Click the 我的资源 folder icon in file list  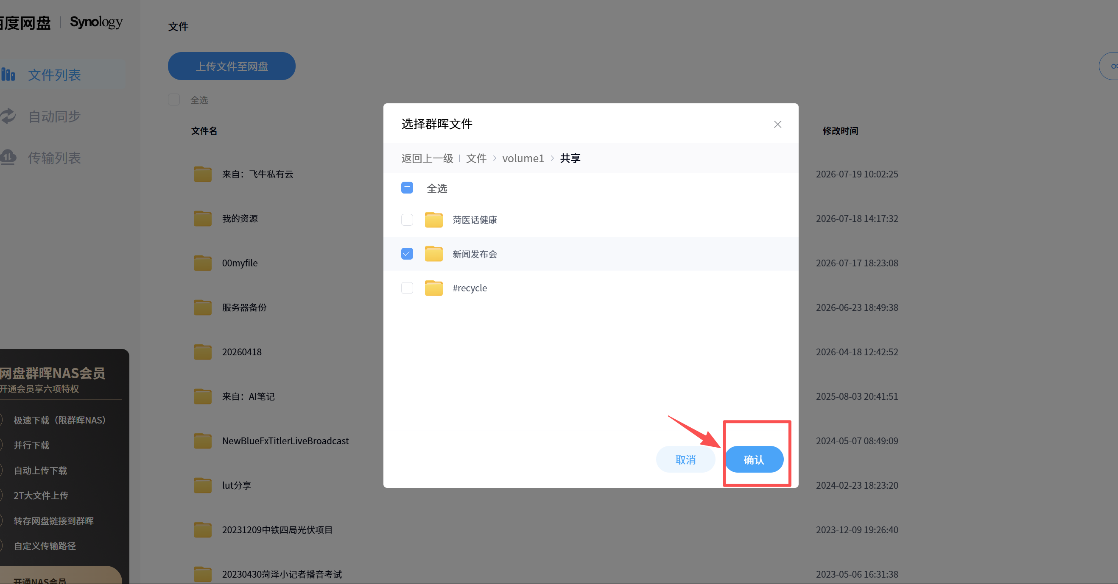[202, 219]
